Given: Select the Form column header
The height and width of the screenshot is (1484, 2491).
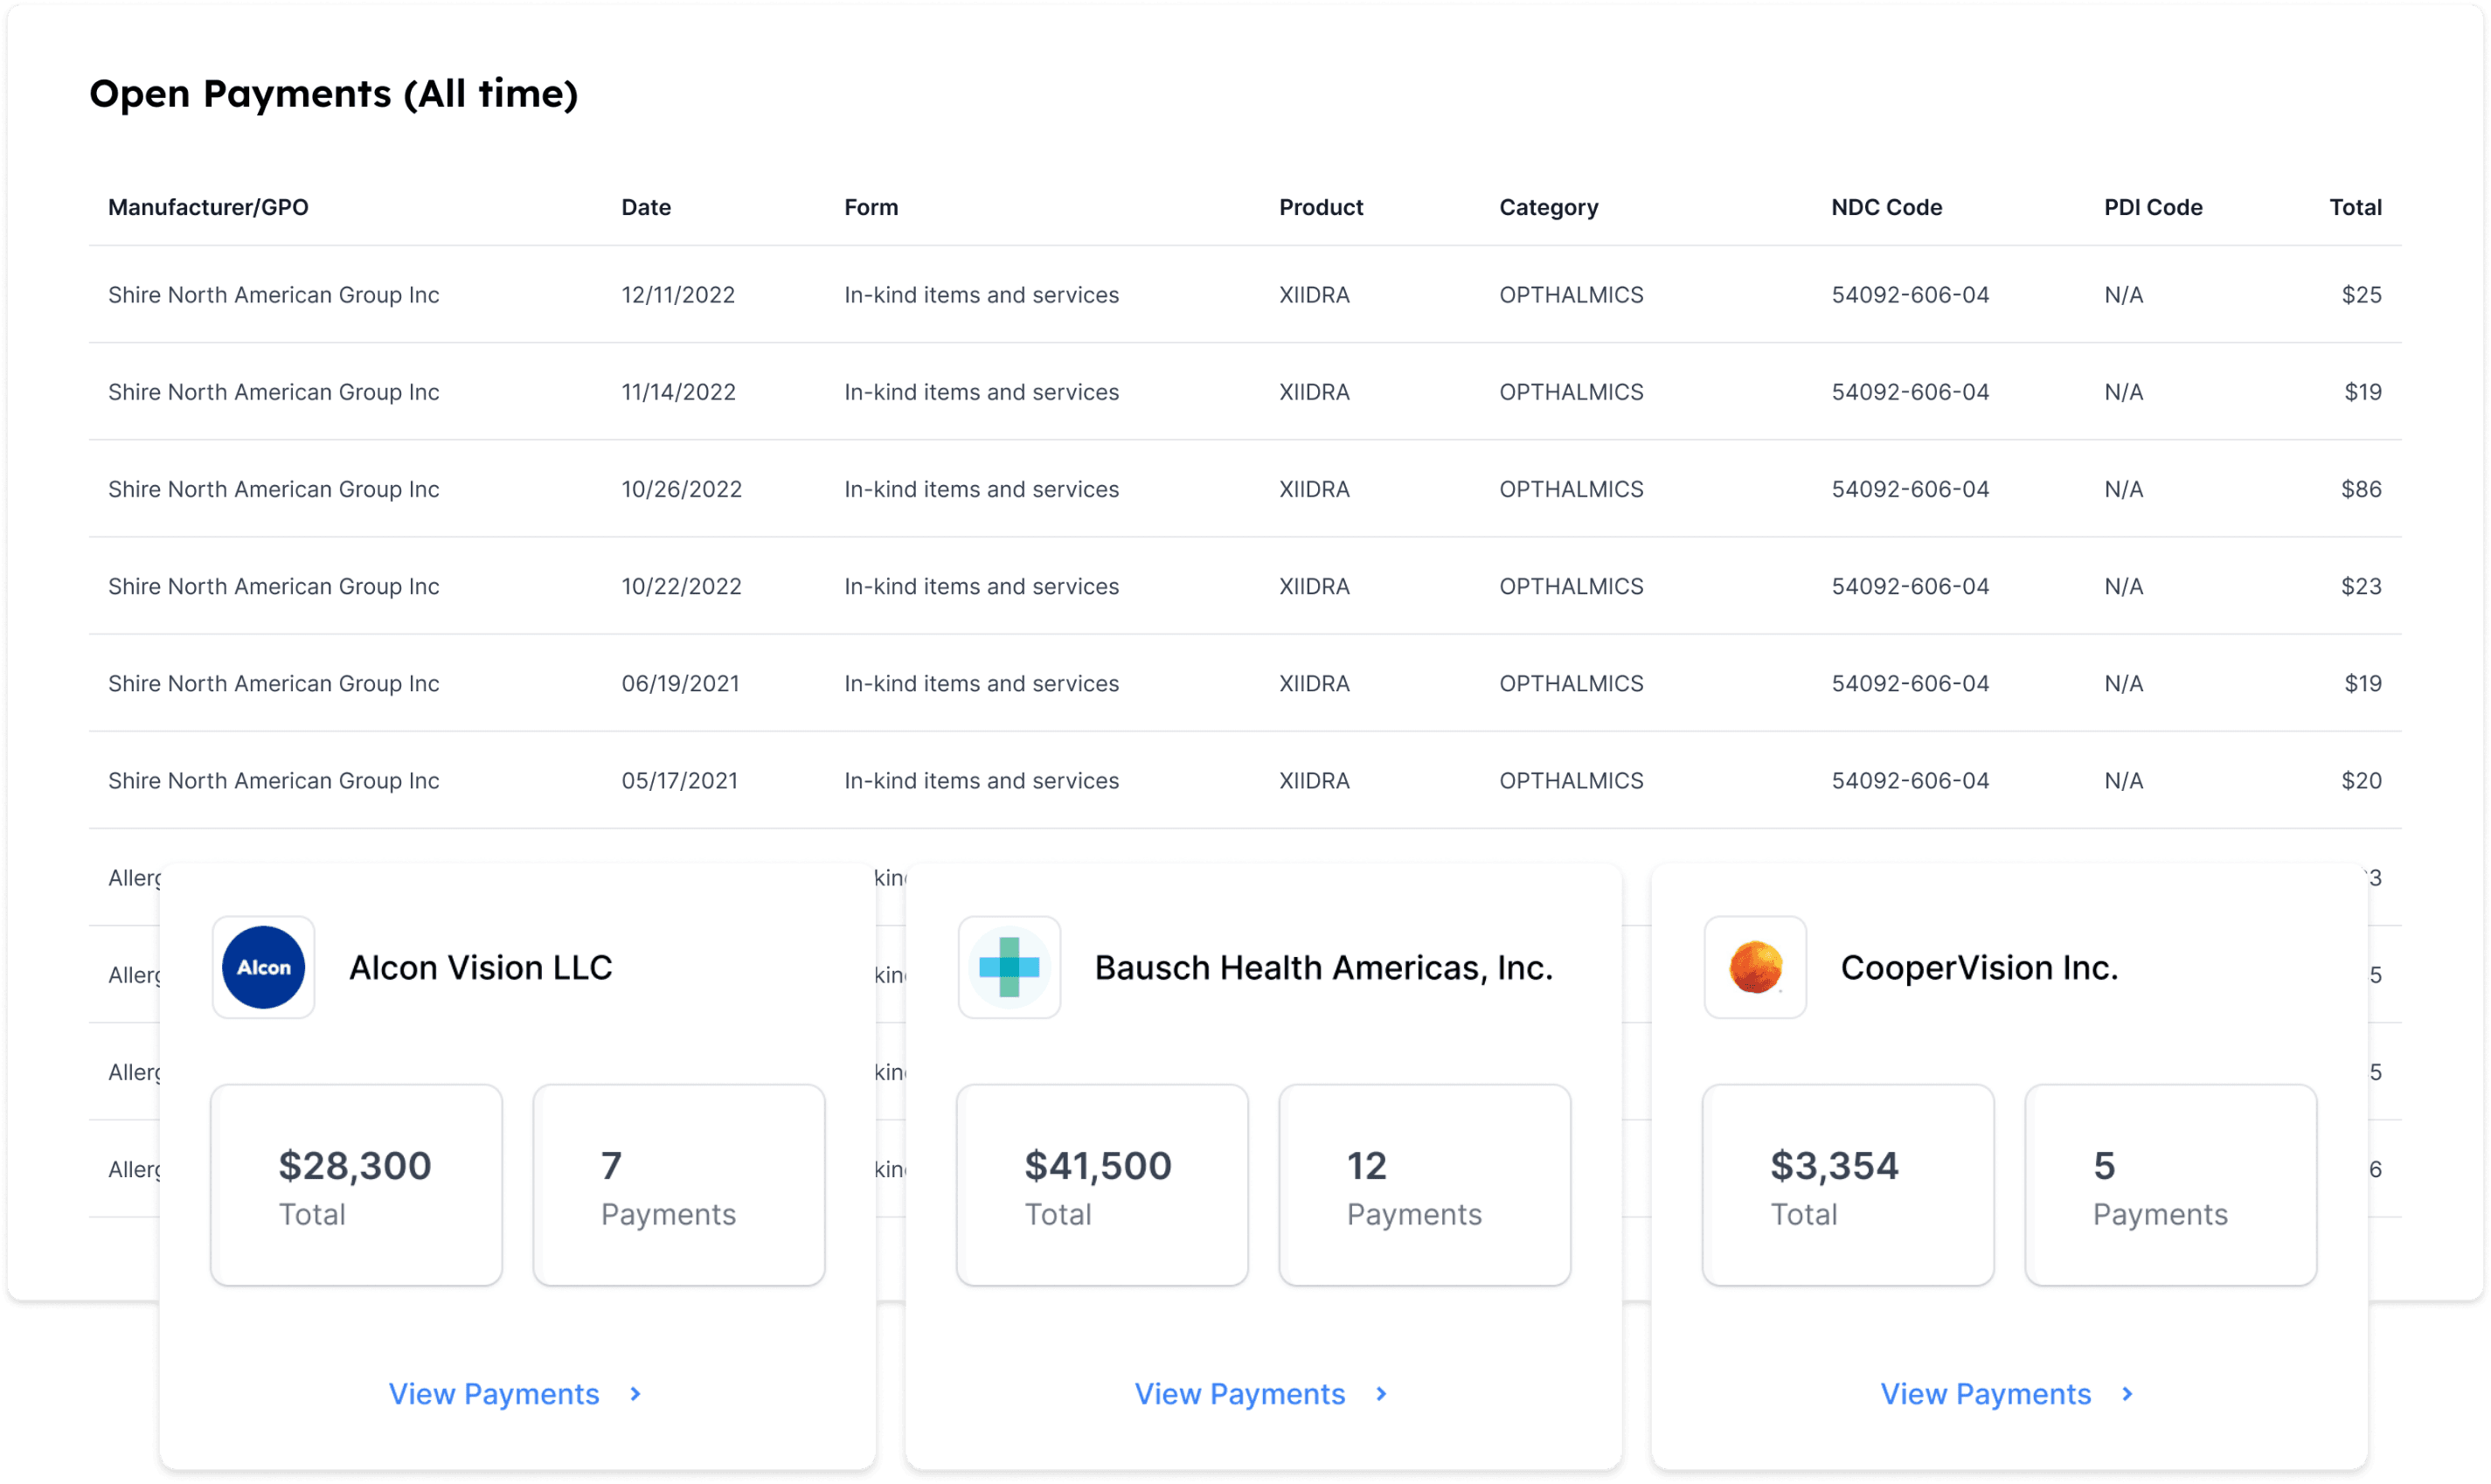Looking at the screenshot, I should pos(871,207).
